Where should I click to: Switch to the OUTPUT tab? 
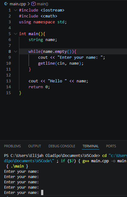[35, 146]
